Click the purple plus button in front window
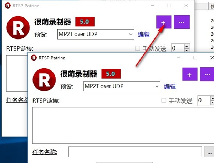The height and width of the screenshot is (163, 214). [190, 74]
